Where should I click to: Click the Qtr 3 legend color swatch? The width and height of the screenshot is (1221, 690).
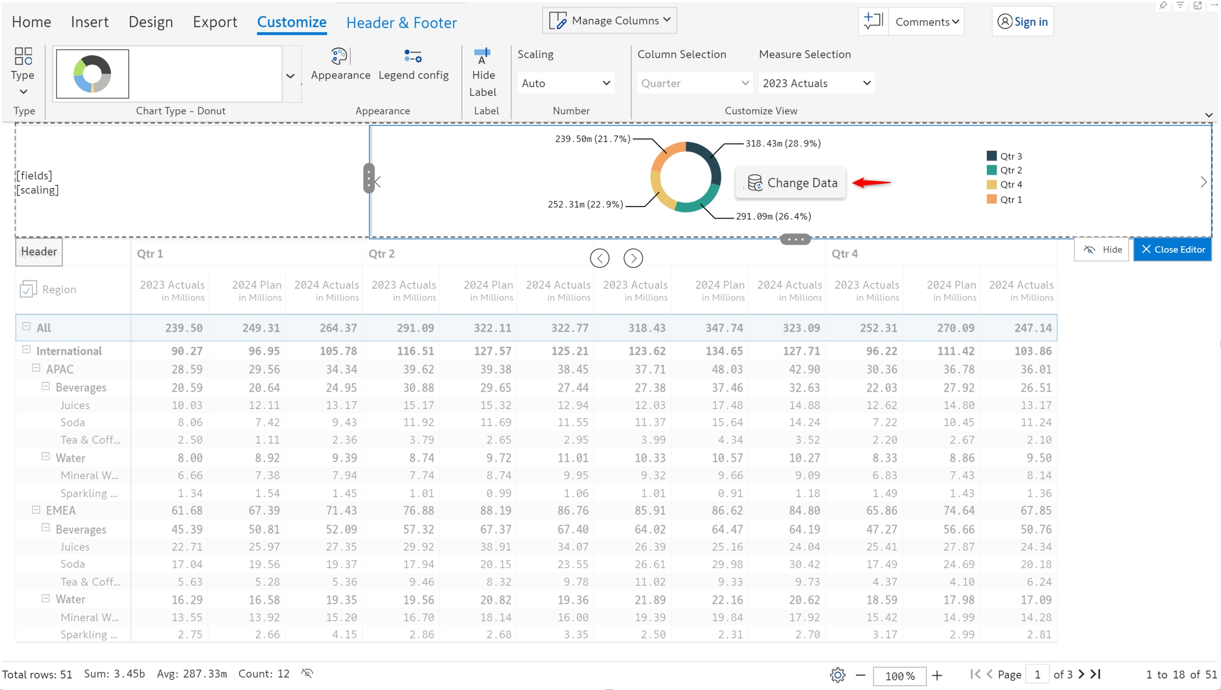[992, 156]
